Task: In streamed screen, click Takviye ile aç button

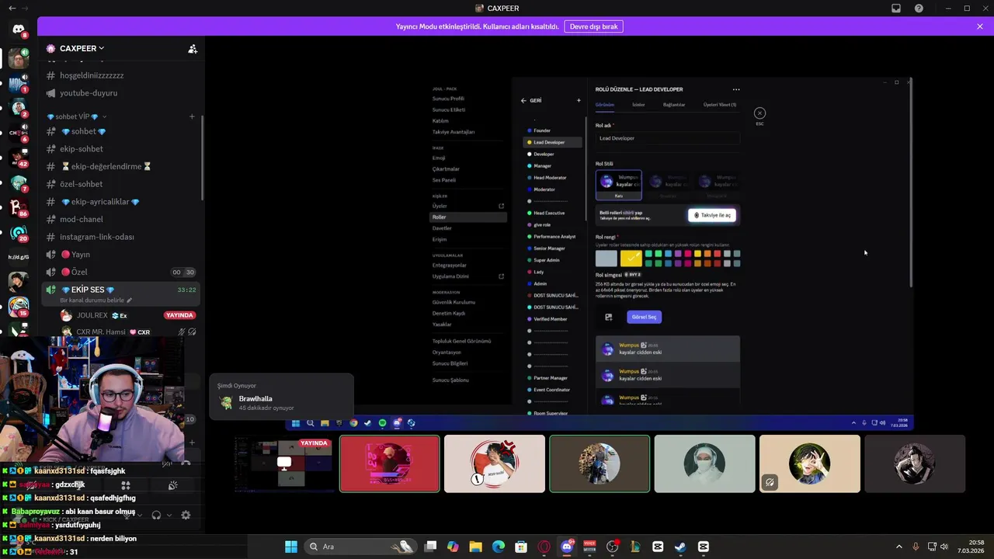Action: tap(712, 215)
